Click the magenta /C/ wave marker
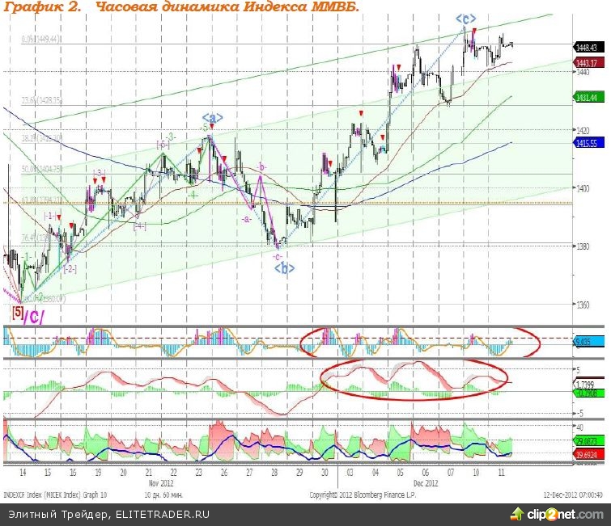The width and height of the screenshot is (611, 526). coord(36,317)
